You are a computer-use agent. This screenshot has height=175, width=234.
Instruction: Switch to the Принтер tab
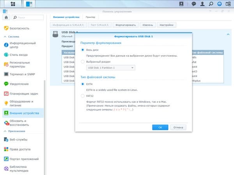(x=90, y=17)
